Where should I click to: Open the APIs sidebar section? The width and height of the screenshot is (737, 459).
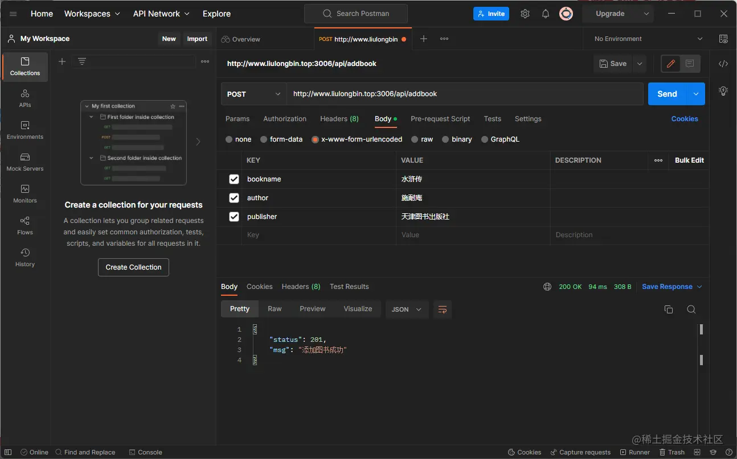pyautogui.click(x=25, y=98)
